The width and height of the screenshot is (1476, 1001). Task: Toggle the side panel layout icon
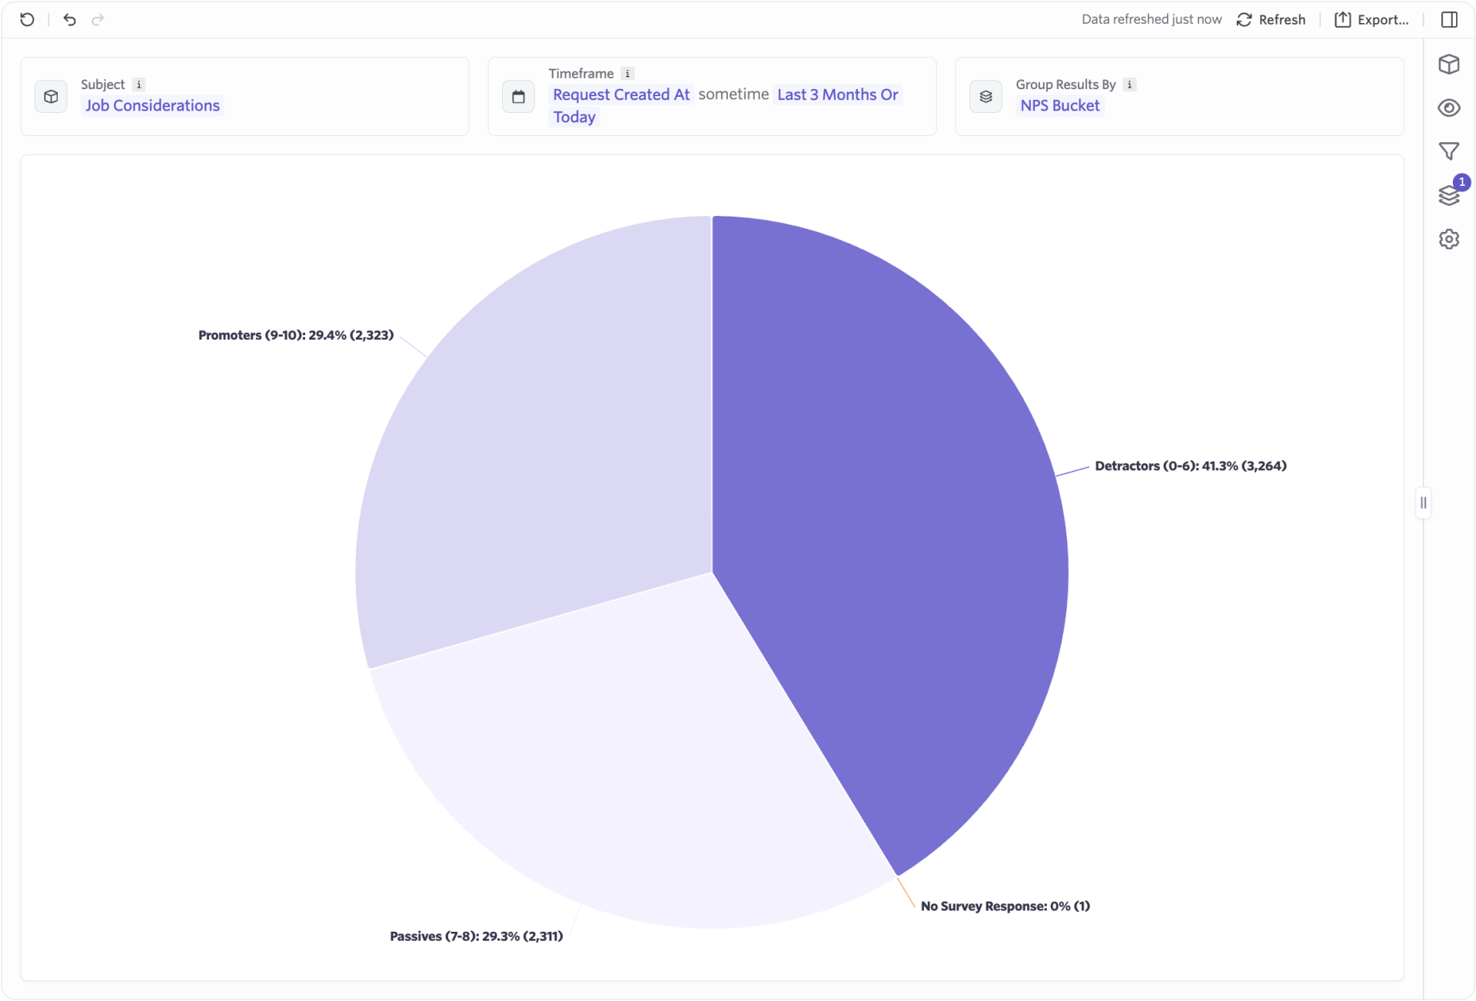(1449, 19)
